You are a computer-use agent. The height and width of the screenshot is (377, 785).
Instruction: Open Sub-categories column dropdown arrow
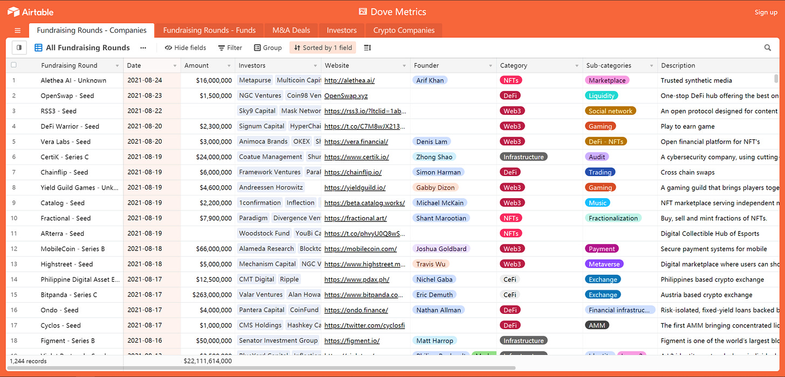[651, 66]
